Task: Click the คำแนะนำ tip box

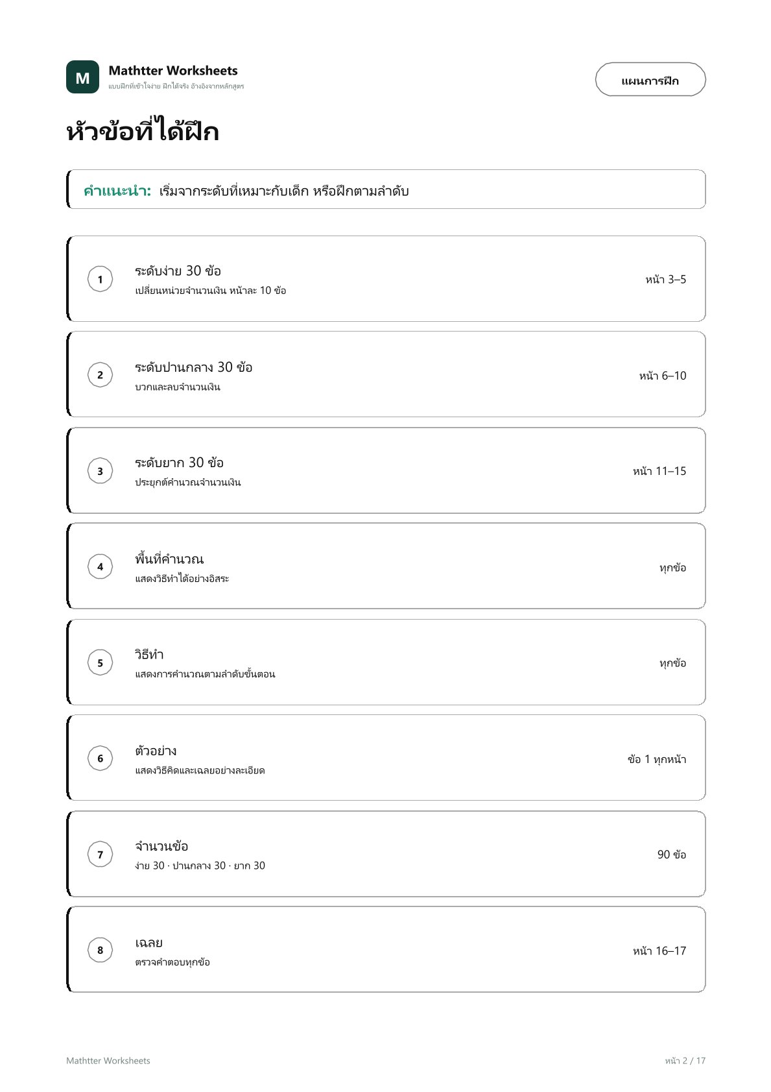Action: (386, 189)
